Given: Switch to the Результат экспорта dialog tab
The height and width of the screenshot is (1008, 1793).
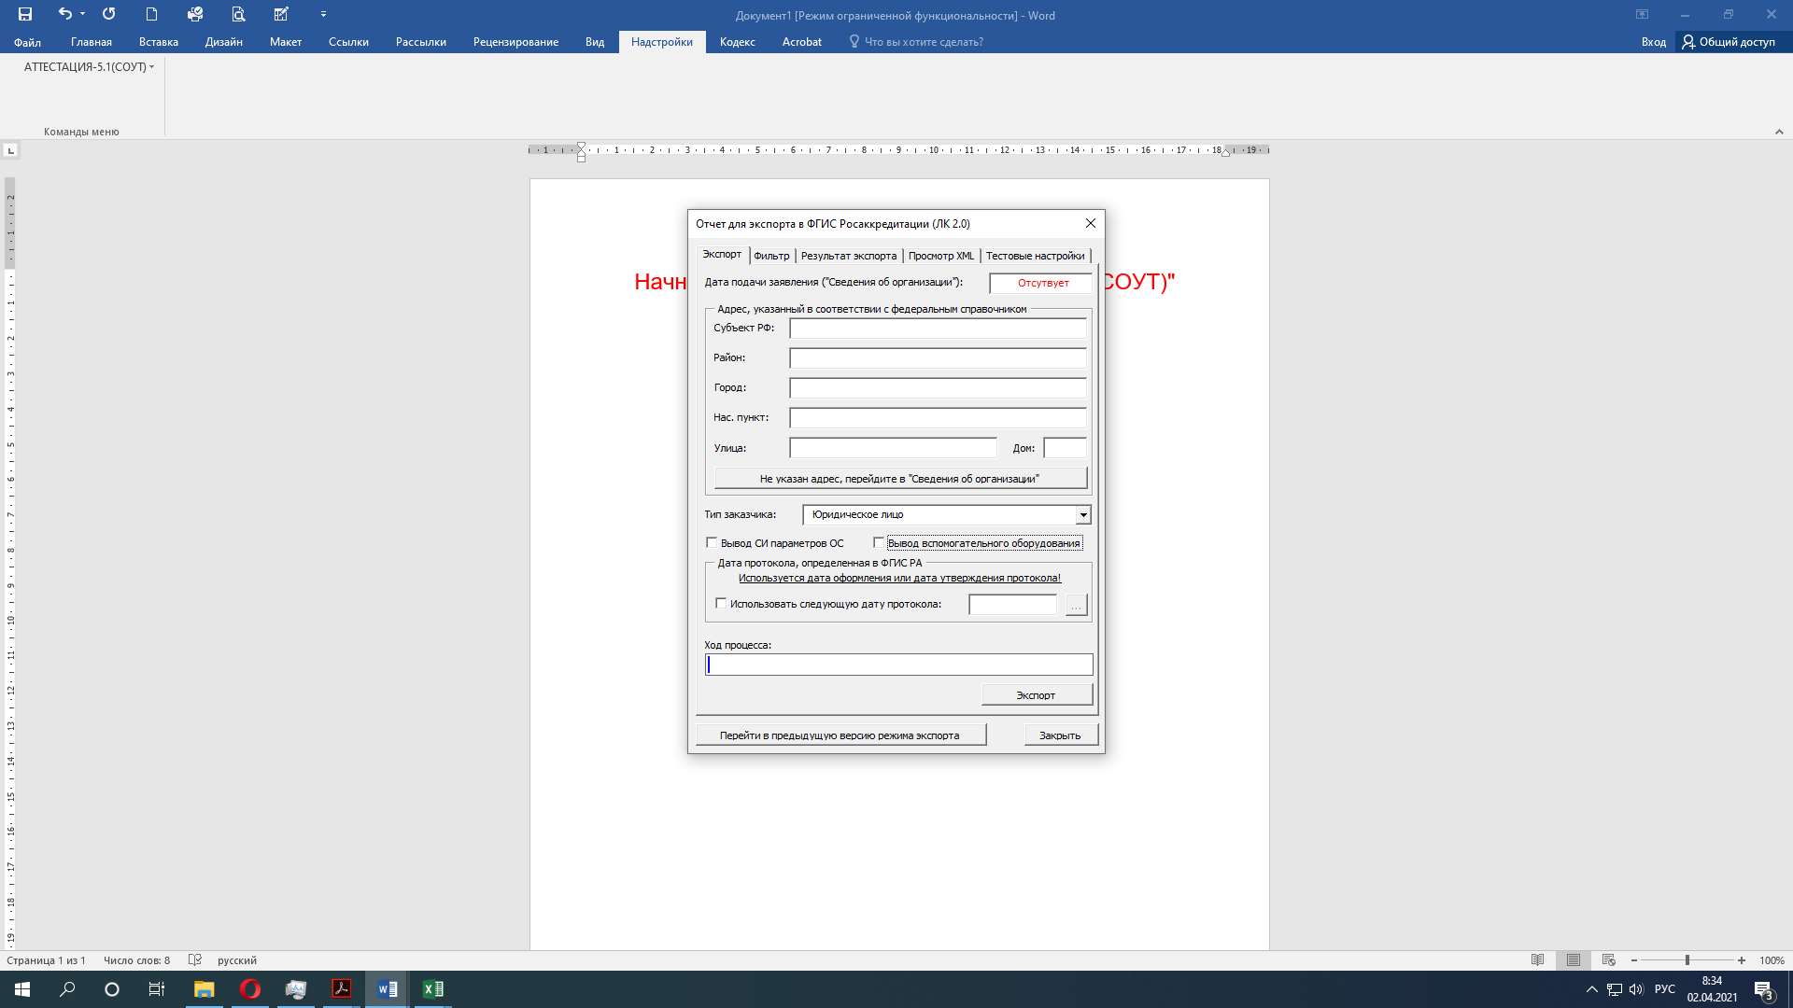Looking at the screenshot, I should 848,256.
